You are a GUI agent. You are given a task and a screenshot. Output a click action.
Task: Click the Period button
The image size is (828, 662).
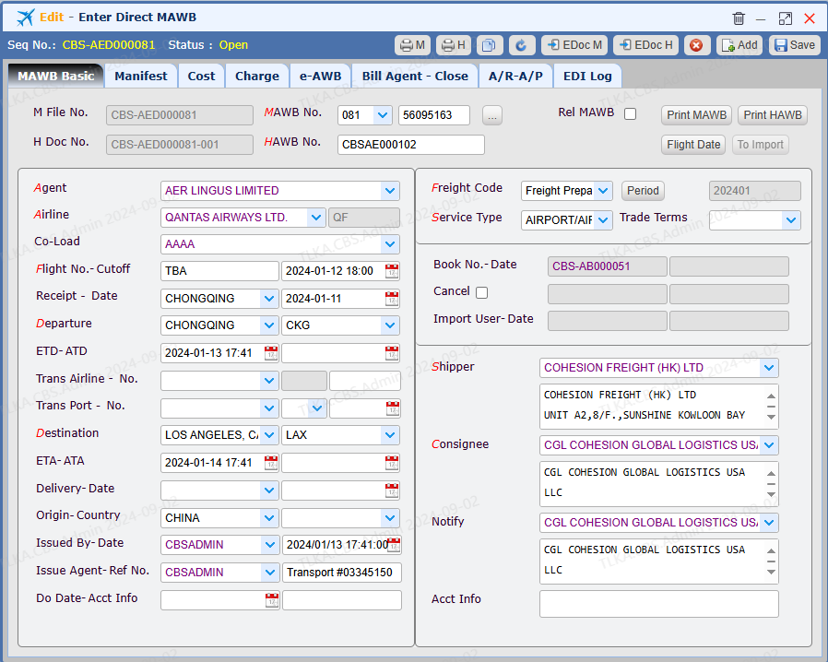643,191
